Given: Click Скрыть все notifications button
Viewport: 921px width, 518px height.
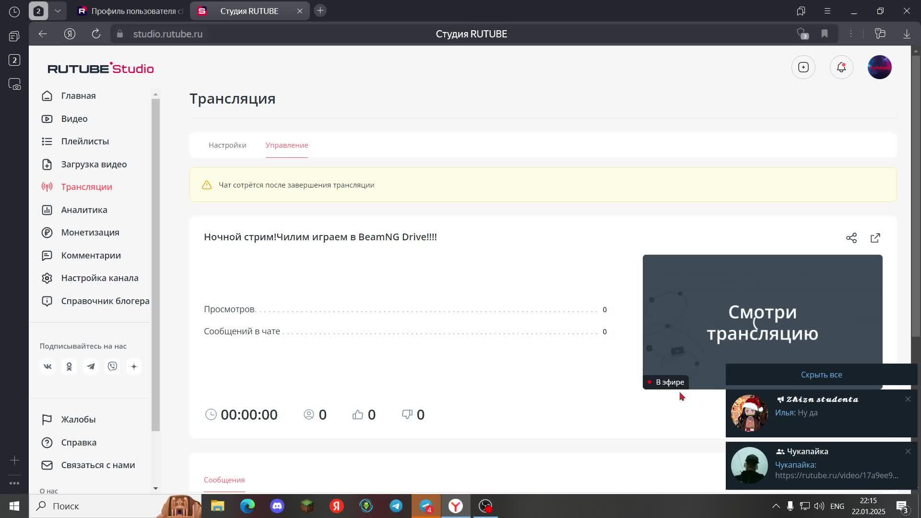Looking at the screenshot, I should (x=821, y=375).
